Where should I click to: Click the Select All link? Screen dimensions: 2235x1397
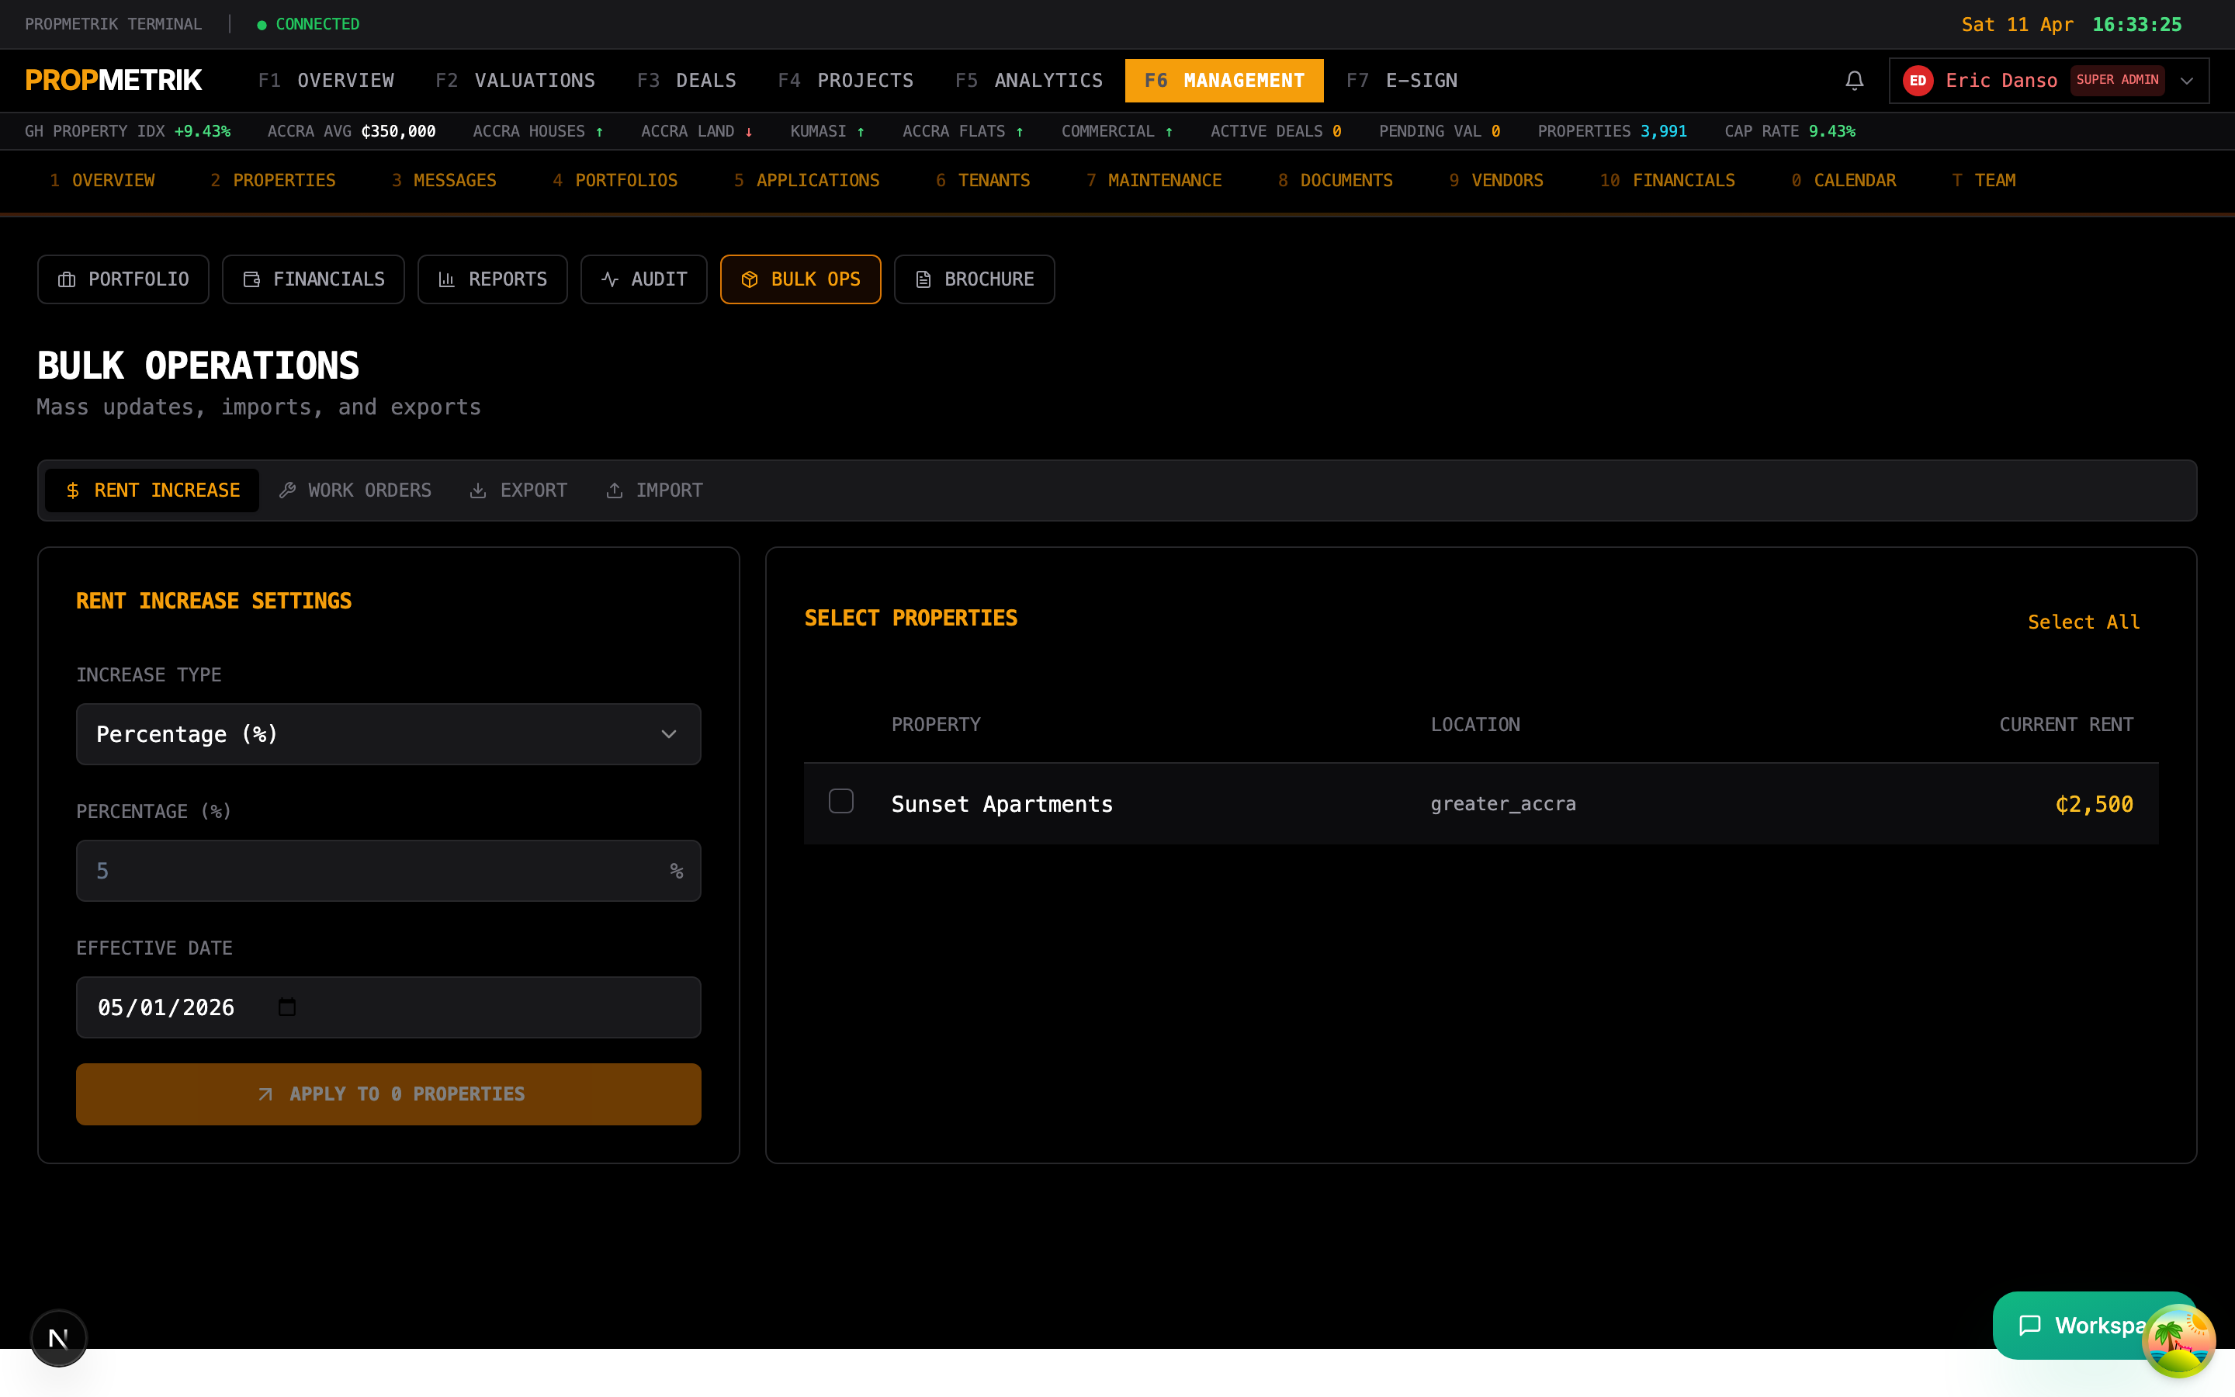pos(2084,622)
